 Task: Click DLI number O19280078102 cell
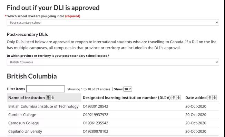click(x=96, y=131)
